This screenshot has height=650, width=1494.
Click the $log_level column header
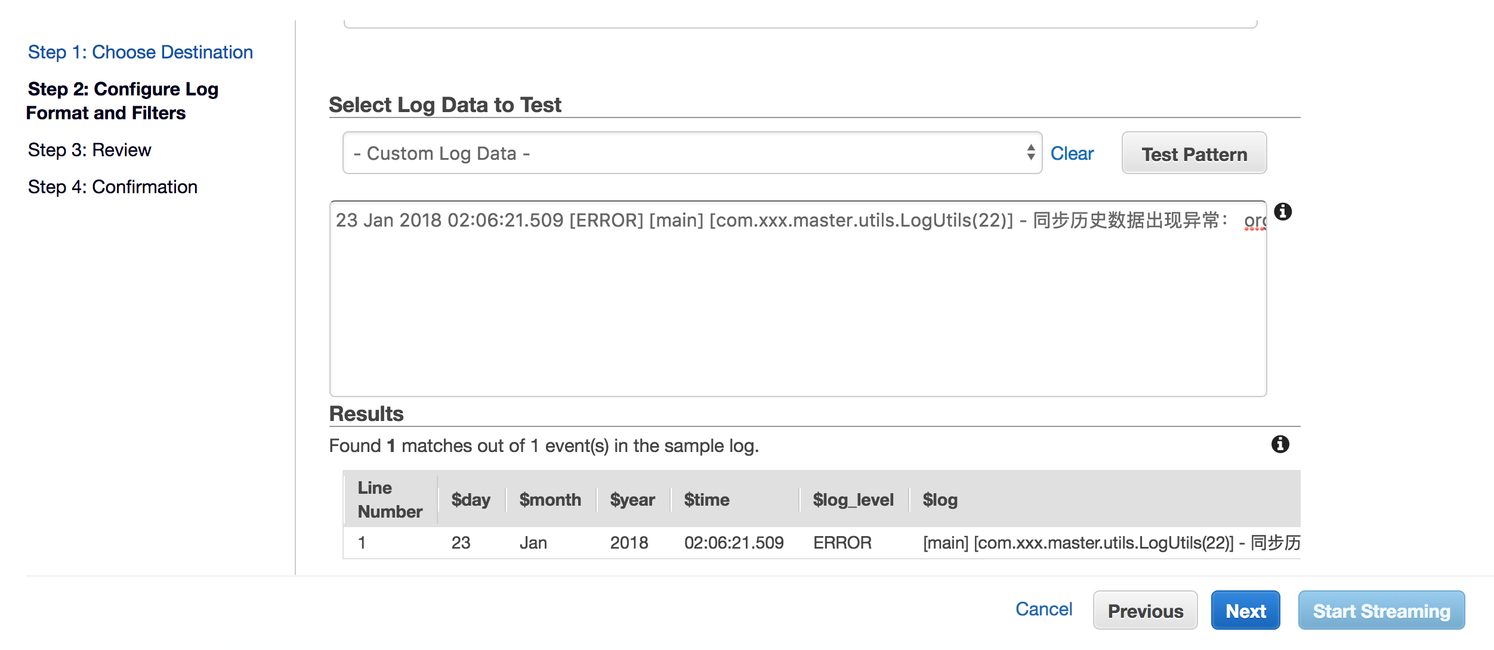[853, 500]
